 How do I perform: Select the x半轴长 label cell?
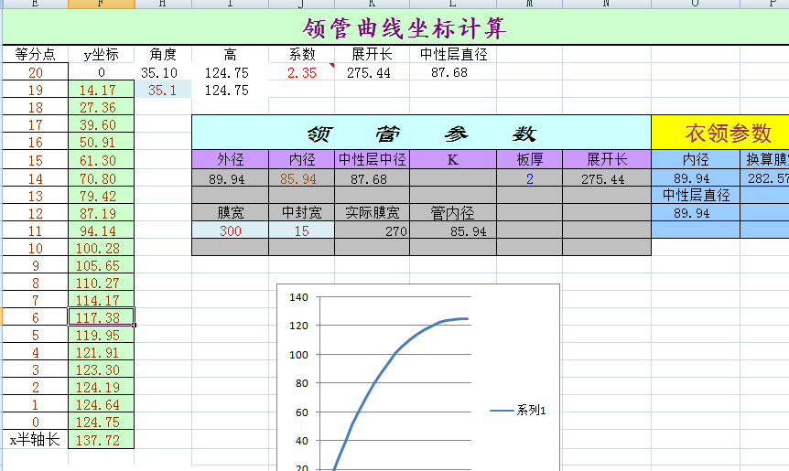click(35, 439)
